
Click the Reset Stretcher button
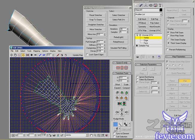point(96,15)
